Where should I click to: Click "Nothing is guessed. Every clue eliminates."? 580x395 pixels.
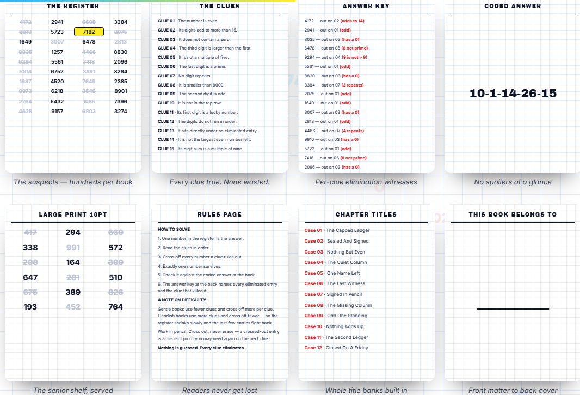(x=201, y=348)
